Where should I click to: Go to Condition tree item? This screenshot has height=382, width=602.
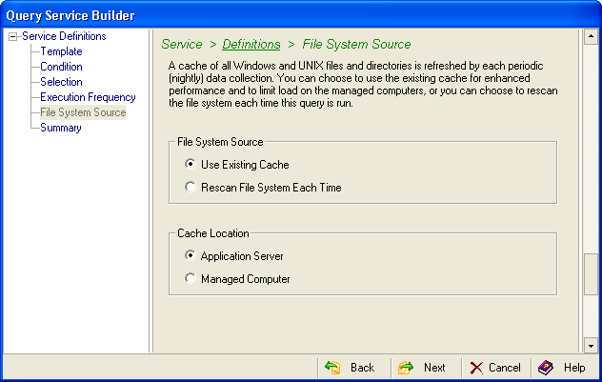(x=61, y=67)
